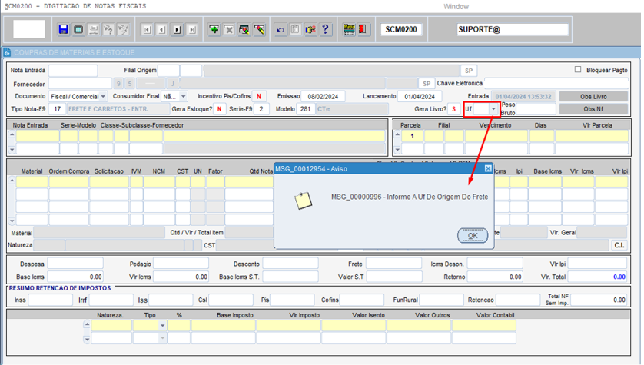Click the SCM0200 program code field
This screenshot has height=365, width=644.
[x=401, y=29]
